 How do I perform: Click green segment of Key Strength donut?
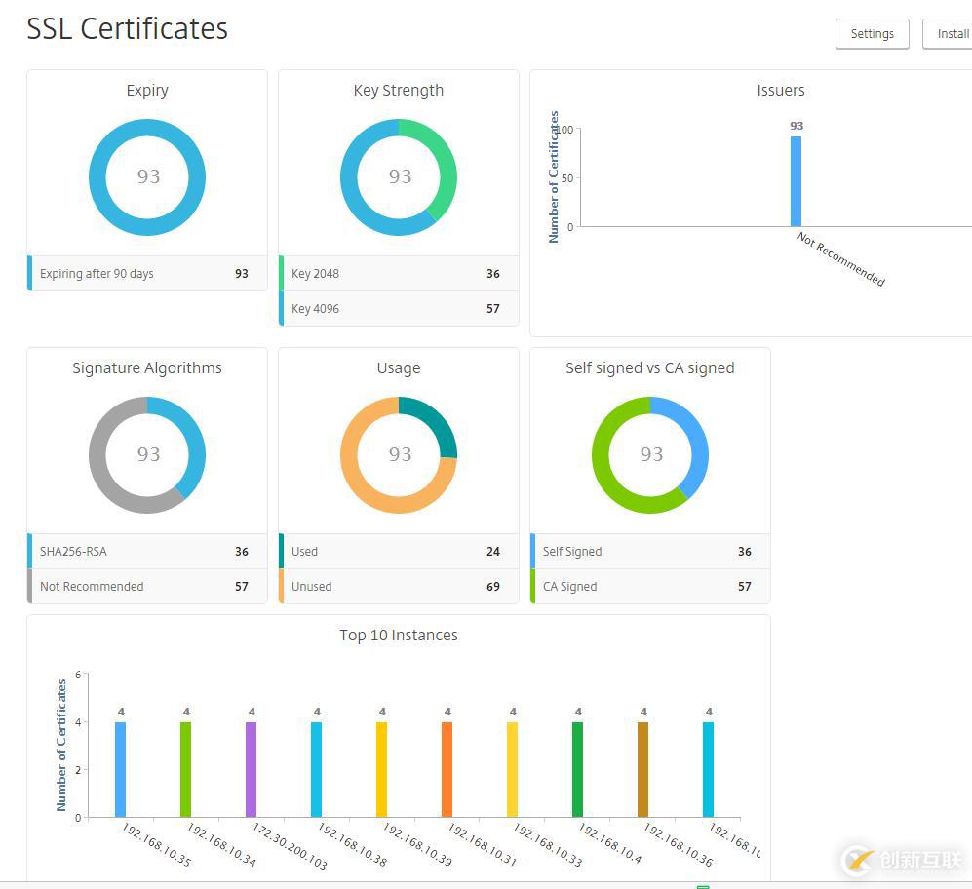[446, 166]
